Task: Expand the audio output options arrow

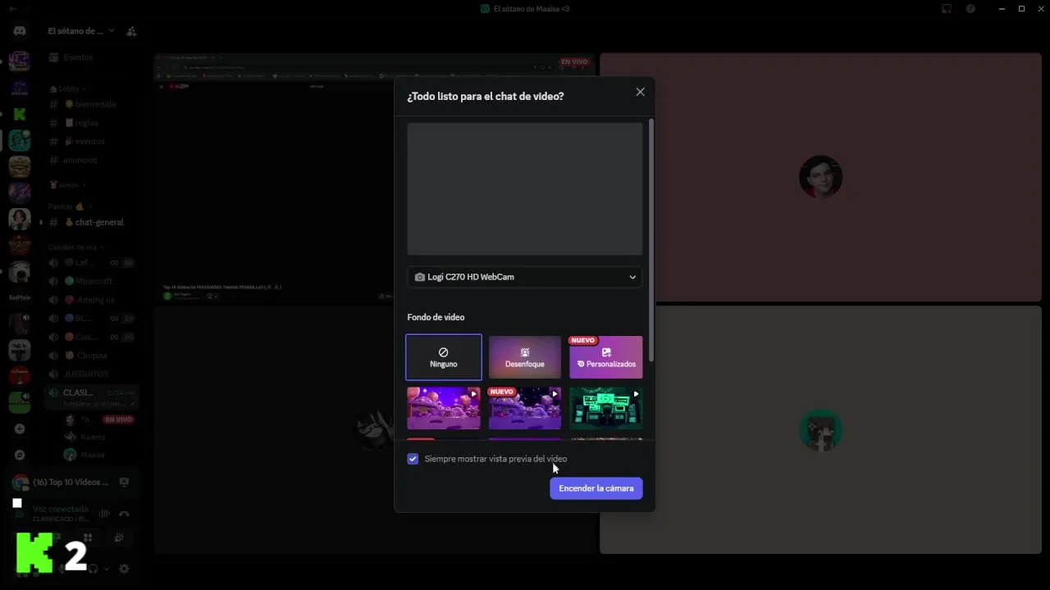Action: click(x=106, y=569)
